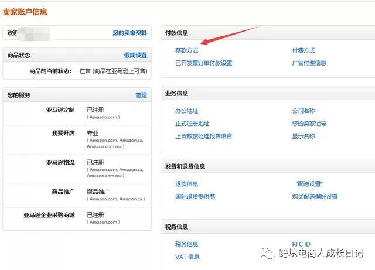This screenshot has width=375, height=270.
Task: Open 存款方式 link
Action: pyautogui.click(x=186, y=50)
